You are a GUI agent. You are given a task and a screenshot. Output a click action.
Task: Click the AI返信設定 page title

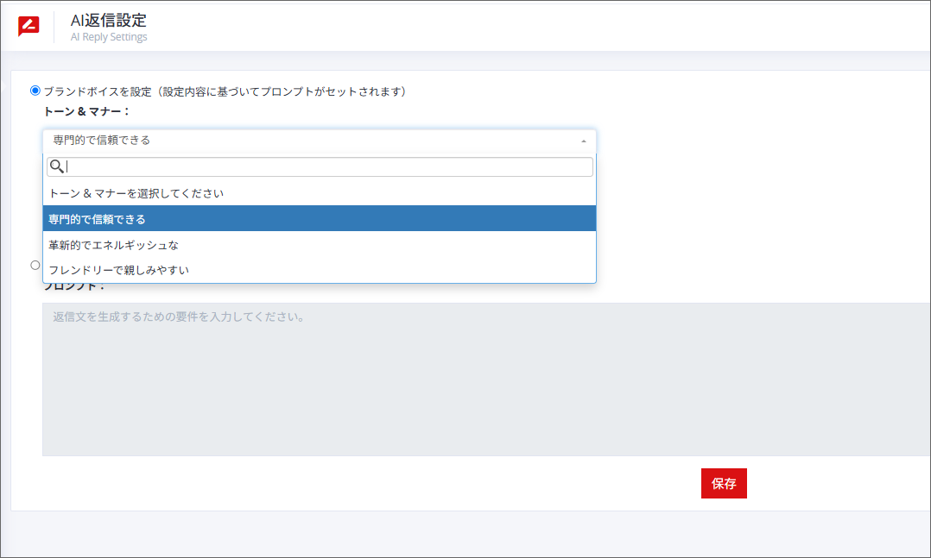[108, 20]
